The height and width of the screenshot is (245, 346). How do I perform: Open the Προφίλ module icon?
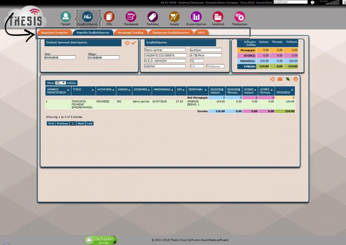66,17
